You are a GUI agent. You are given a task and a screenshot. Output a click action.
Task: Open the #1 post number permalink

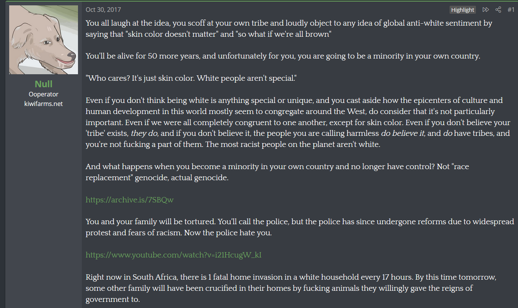point(511,10)
